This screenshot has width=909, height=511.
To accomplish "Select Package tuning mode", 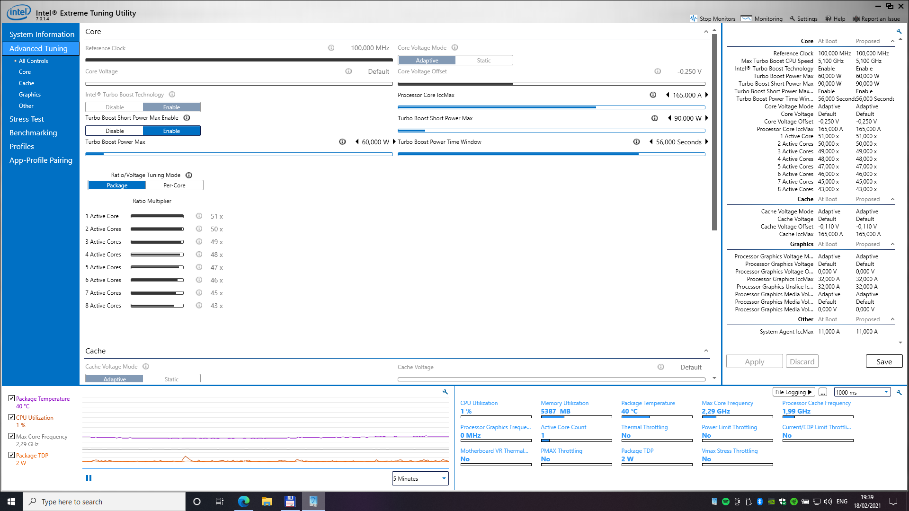I will pyautogui.click(x=117, y=185).
